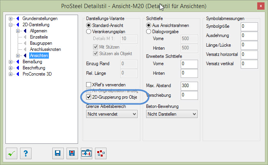Select the Verankerungsplan radio button
Screen dimensions: 268x165
[88, 32]
